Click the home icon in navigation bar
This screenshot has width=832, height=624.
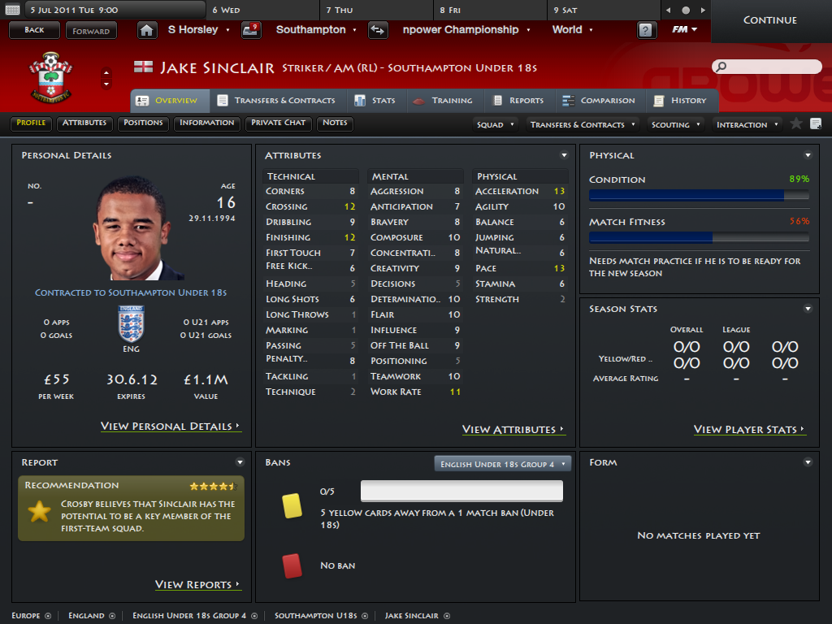coord(147,30)
